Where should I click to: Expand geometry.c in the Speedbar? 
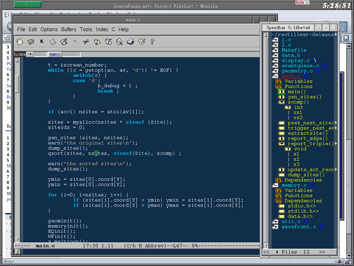[275, 71]
